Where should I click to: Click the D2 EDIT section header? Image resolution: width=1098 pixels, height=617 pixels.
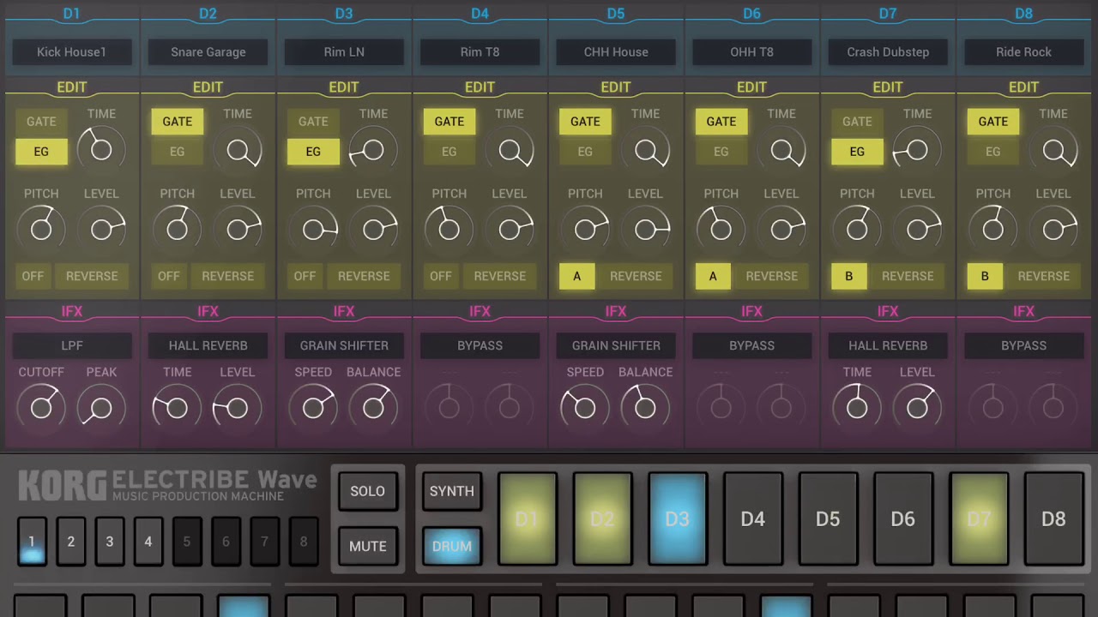(208, 87)
